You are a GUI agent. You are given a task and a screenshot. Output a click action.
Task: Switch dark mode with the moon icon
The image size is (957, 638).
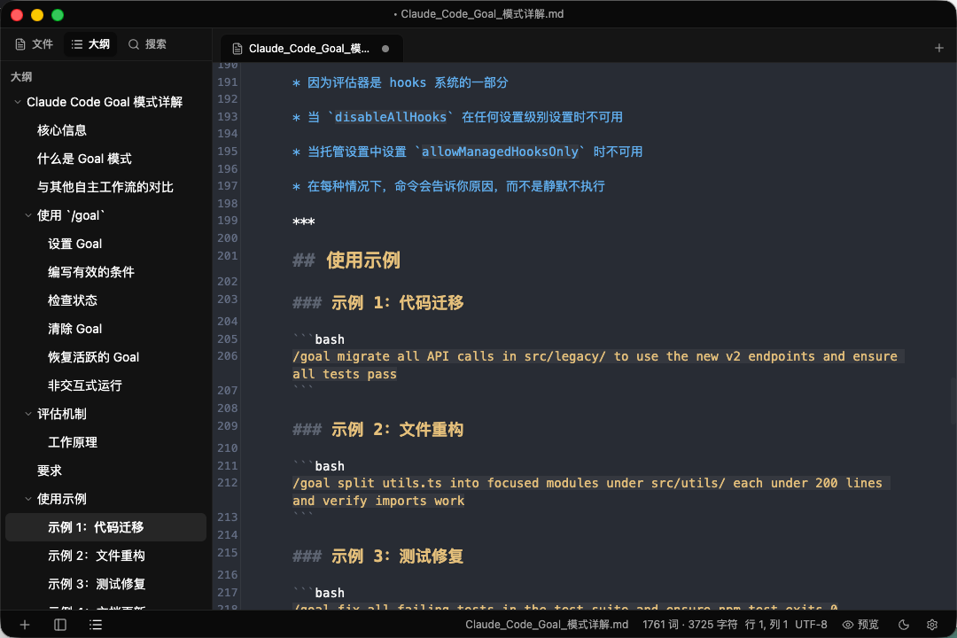point(904,625)
